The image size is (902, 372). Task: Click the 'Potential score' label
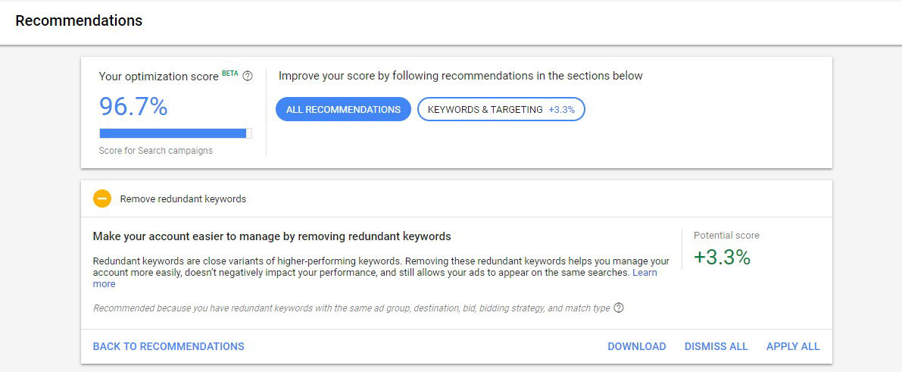726,236
